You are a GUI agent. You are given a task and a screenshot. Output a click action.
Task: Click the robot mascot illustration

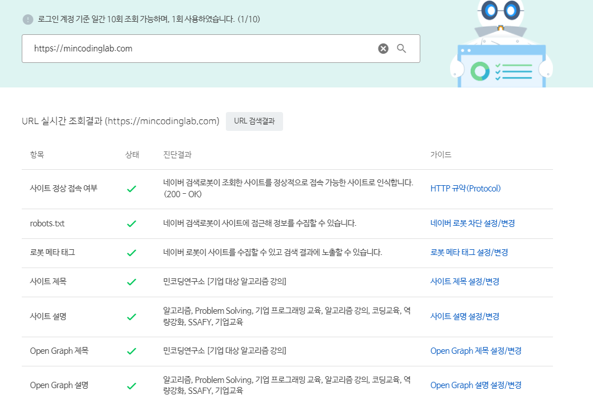pos(501,43)
